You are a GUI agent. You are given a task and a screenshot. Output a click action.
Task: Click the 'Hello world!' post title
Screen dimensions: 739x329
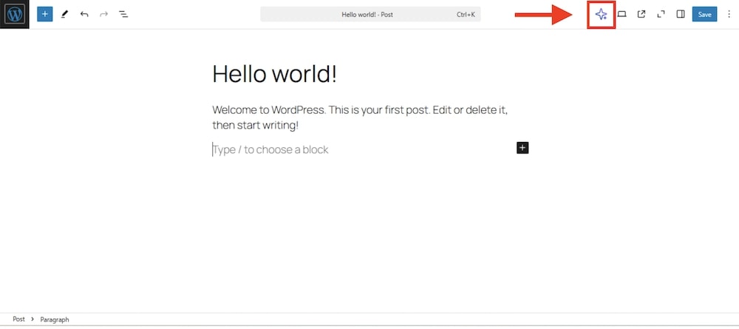(274, 74)
